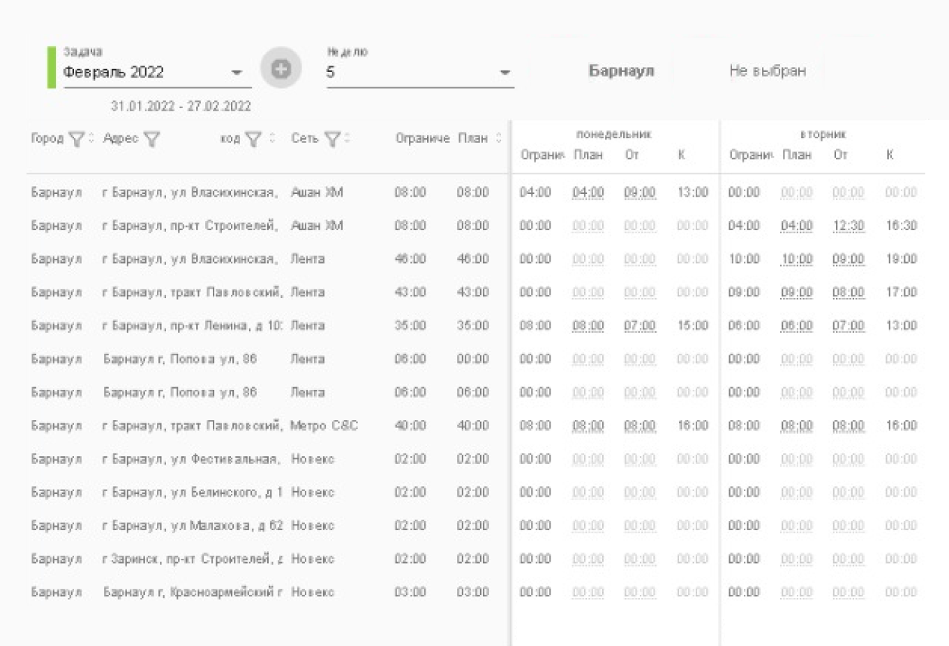Click the План header under понедельник

588,155
